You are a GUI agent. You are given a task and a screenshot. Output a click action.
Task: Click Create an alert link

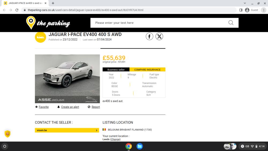(x=70, y=107)
